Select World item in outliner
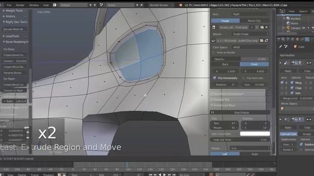Screen dimensions: 314x176 pos(294,23)
